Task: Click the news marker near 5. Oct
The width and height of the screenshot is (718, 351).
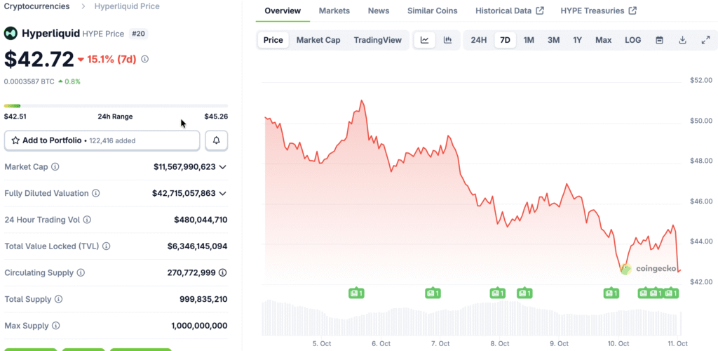Action: pyautogui.click(x=356, y=293)
